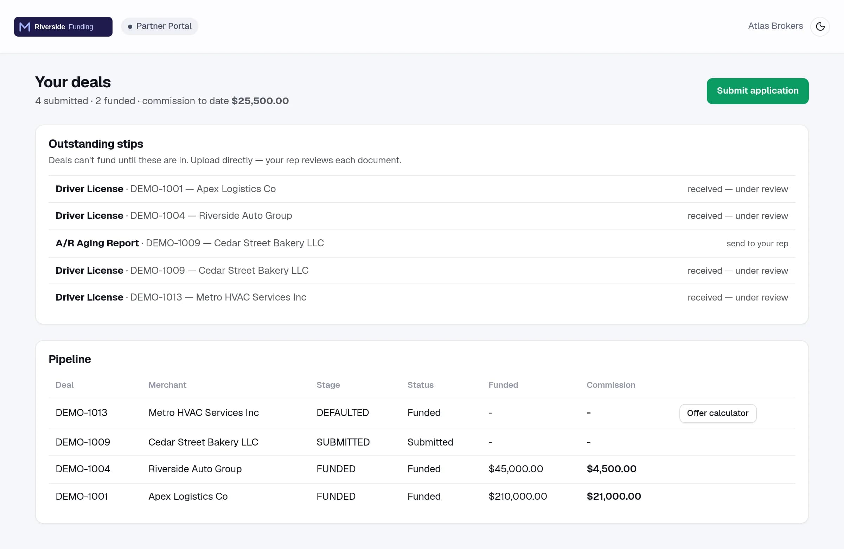Click the Status column header
844x549 pixels.
tap(420, 385)
